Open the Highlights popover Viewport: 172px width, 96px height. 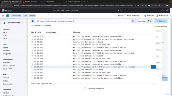pos(46,26)
